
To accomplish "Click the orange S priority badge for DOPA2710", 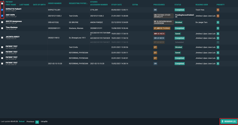I will pyautogui.click(x=218, y=10).
